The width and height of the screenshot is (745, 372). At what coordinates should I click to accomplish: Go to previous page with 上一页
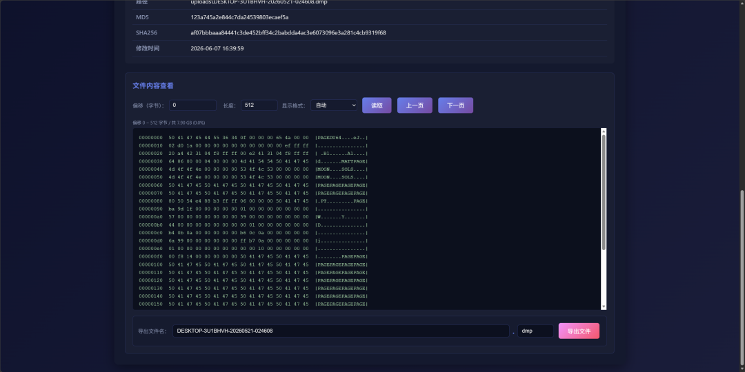tap(415, 105)
